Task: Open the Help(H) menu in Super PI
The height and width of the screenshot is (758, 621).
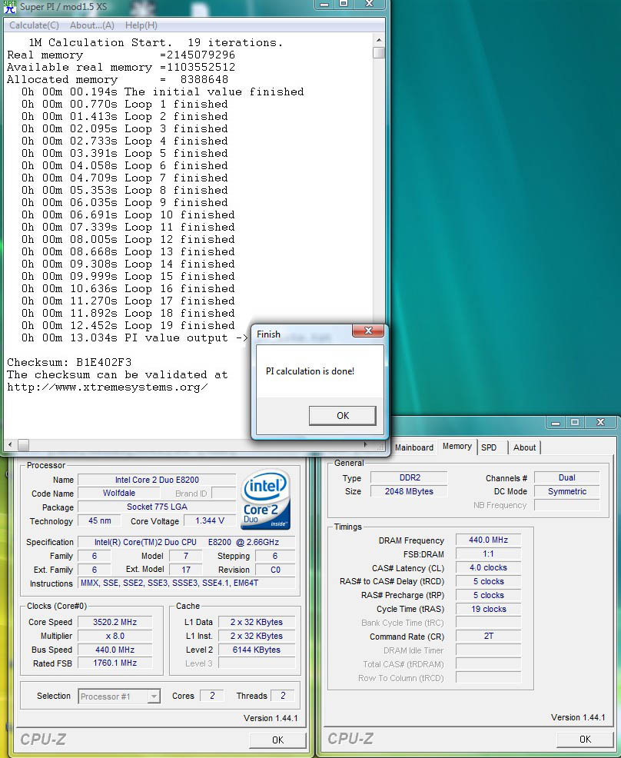Action: (141, 25)
